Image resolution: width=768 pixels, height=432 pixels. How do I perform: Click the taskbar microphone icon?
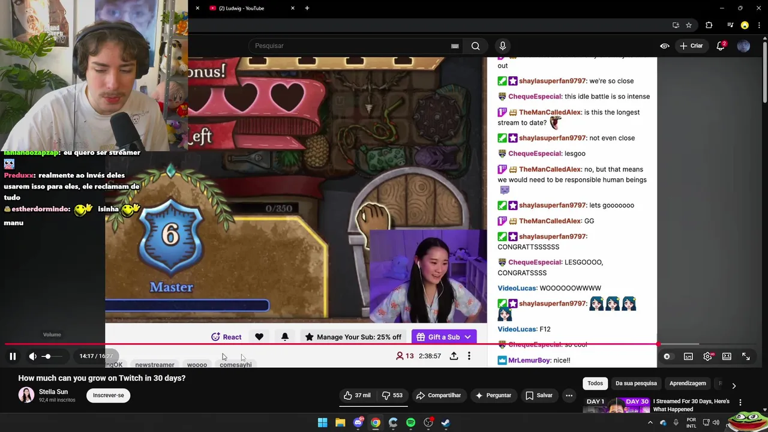676,423
